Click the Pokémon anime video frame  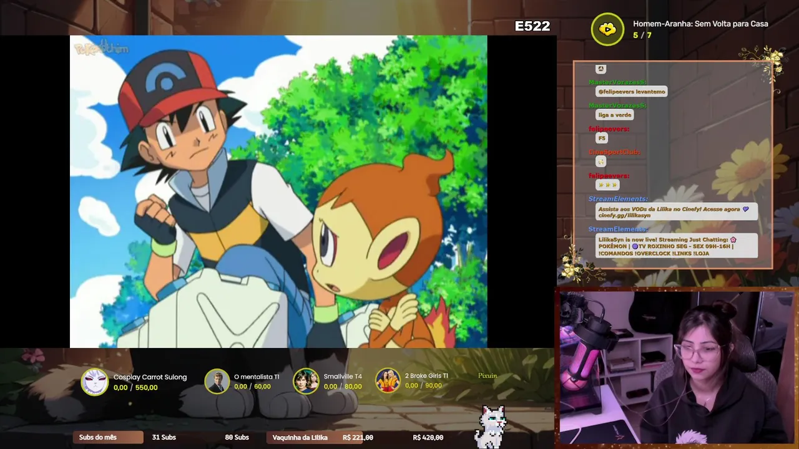coord(278,191)
